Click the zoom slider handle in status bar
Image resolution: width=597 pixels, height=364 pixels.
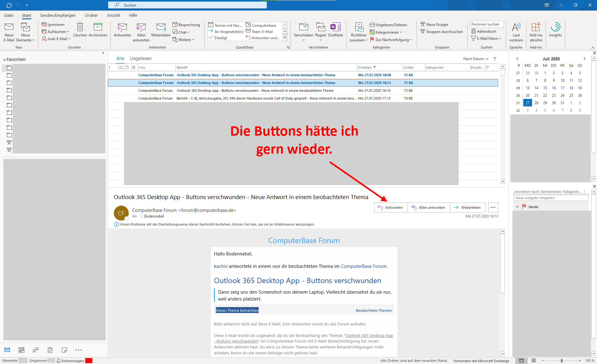562,361
